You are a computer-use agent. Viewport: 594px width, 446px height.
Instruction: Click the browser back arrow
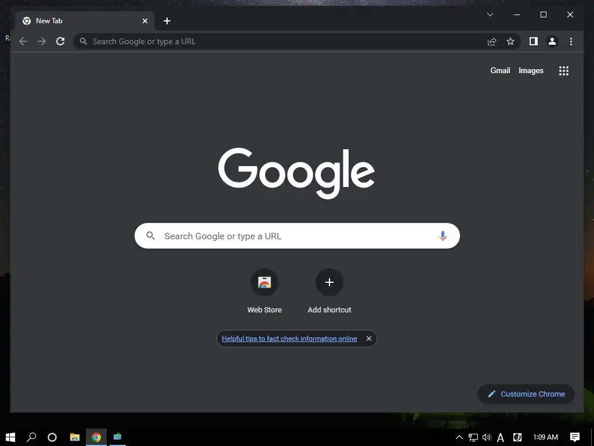coord(23,41)
